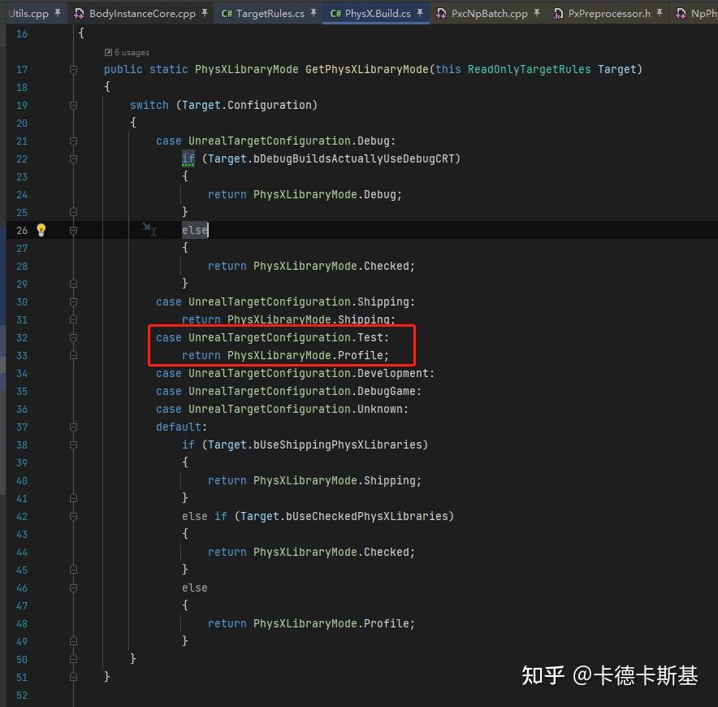Click the C# icon of TargetRules.cs tab

tap(227, 13)
